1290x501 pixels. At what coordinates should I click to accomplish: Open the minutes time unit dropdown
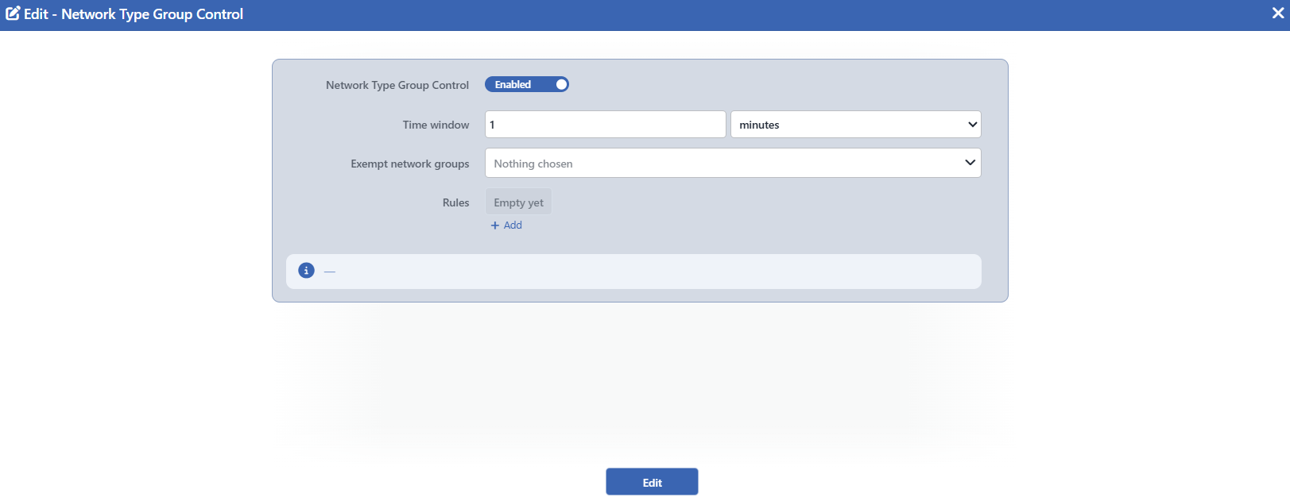[x=856, y=125]
